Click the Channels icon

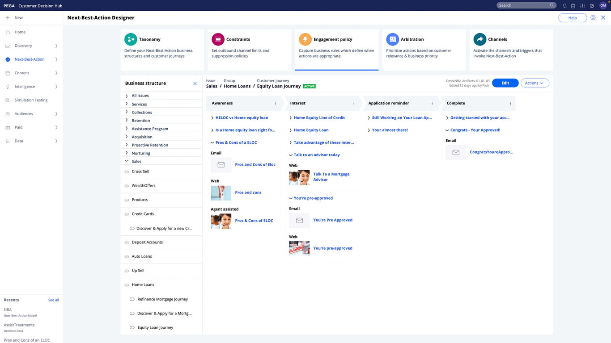click(479, 39)
